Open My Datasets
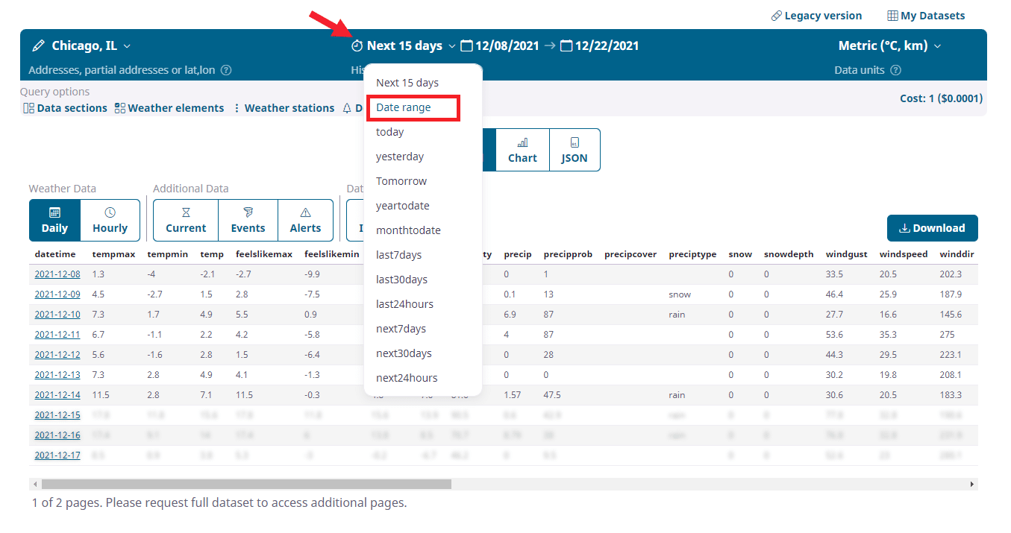The height and width of the screenshot is (533, 1011). 926,16
